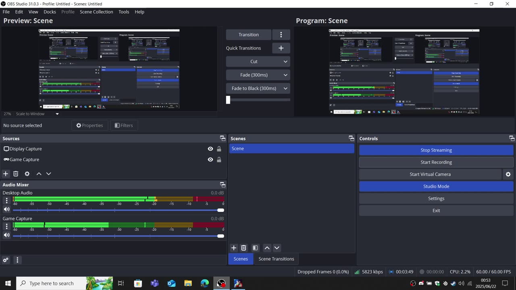The image size is (516, 290).
Task: Click the Program scene preview
Action: coord(404,71)
